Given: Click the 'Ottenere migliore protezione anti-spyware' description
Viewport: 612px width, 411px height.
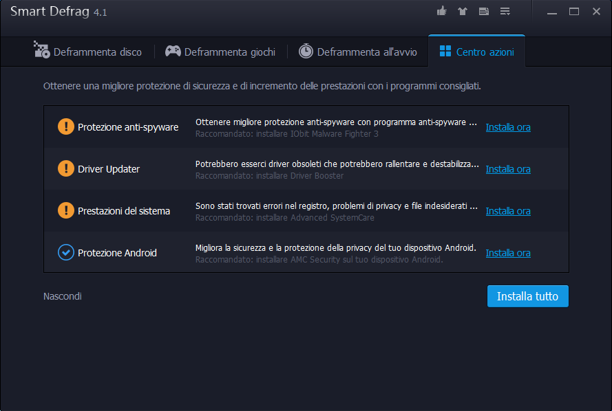Looking at the screenshot, I should 336,122.
